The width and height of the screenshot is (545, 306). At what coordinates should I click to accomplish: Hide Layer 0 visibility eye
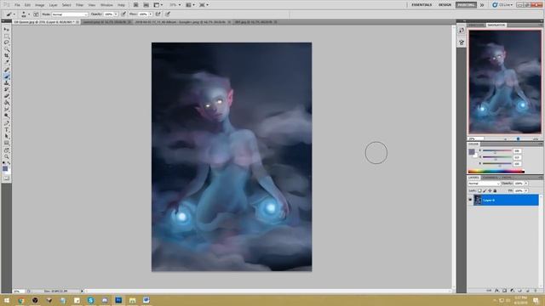[x=470, y=200]
